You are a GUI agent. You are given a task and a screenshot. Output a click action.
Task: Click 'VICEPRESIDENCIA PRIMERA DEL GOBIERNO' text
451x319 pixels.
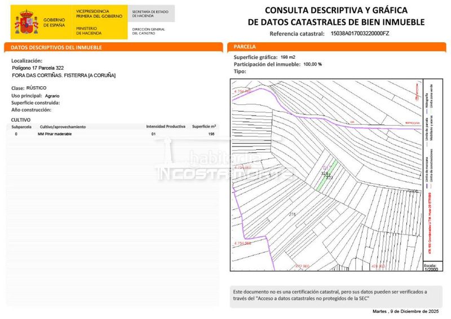point(99,14)
